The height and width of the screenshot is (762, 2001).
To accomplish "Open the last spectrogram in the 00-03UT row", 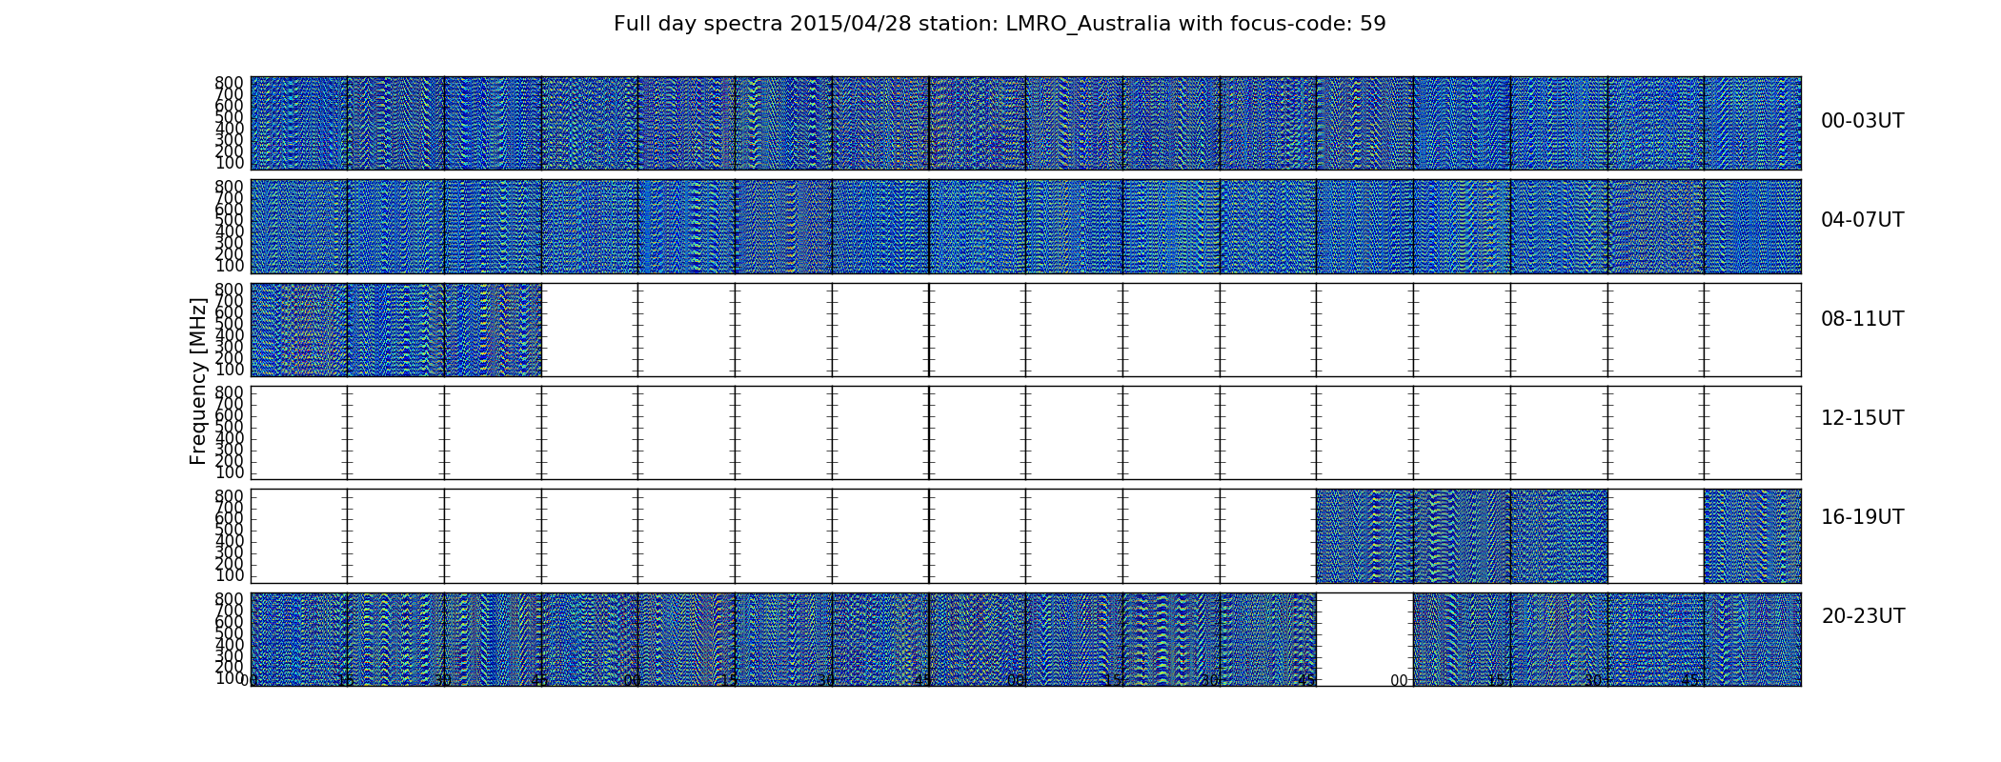I will pyautogui.click(x=1752, y=123).
